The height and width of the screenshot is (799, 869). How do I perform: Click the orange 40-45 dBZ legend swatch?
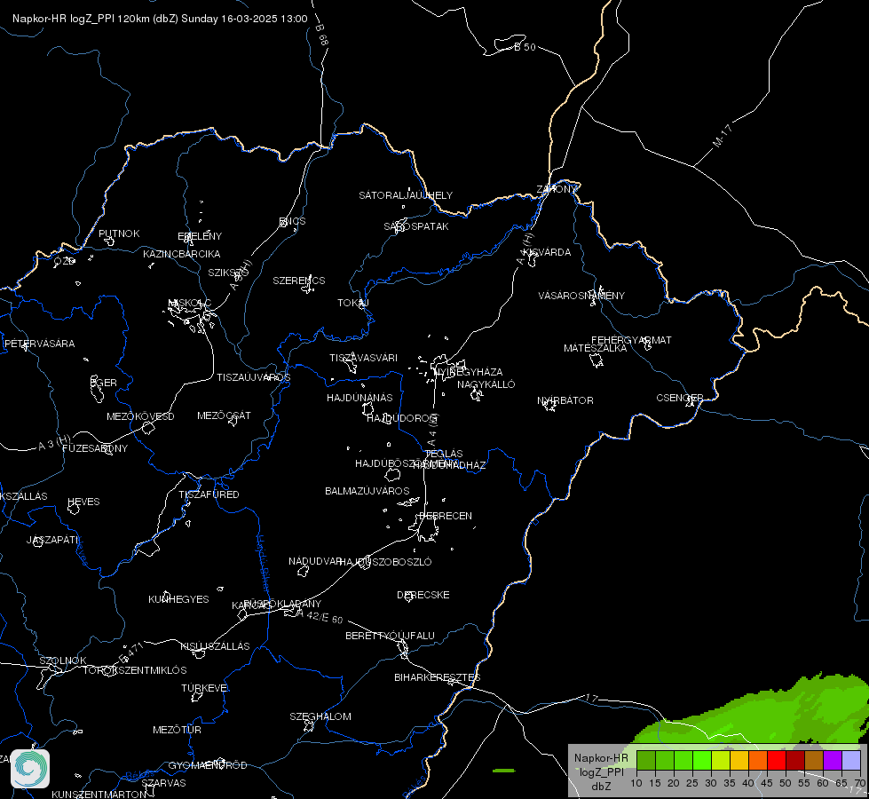(758, 760)
